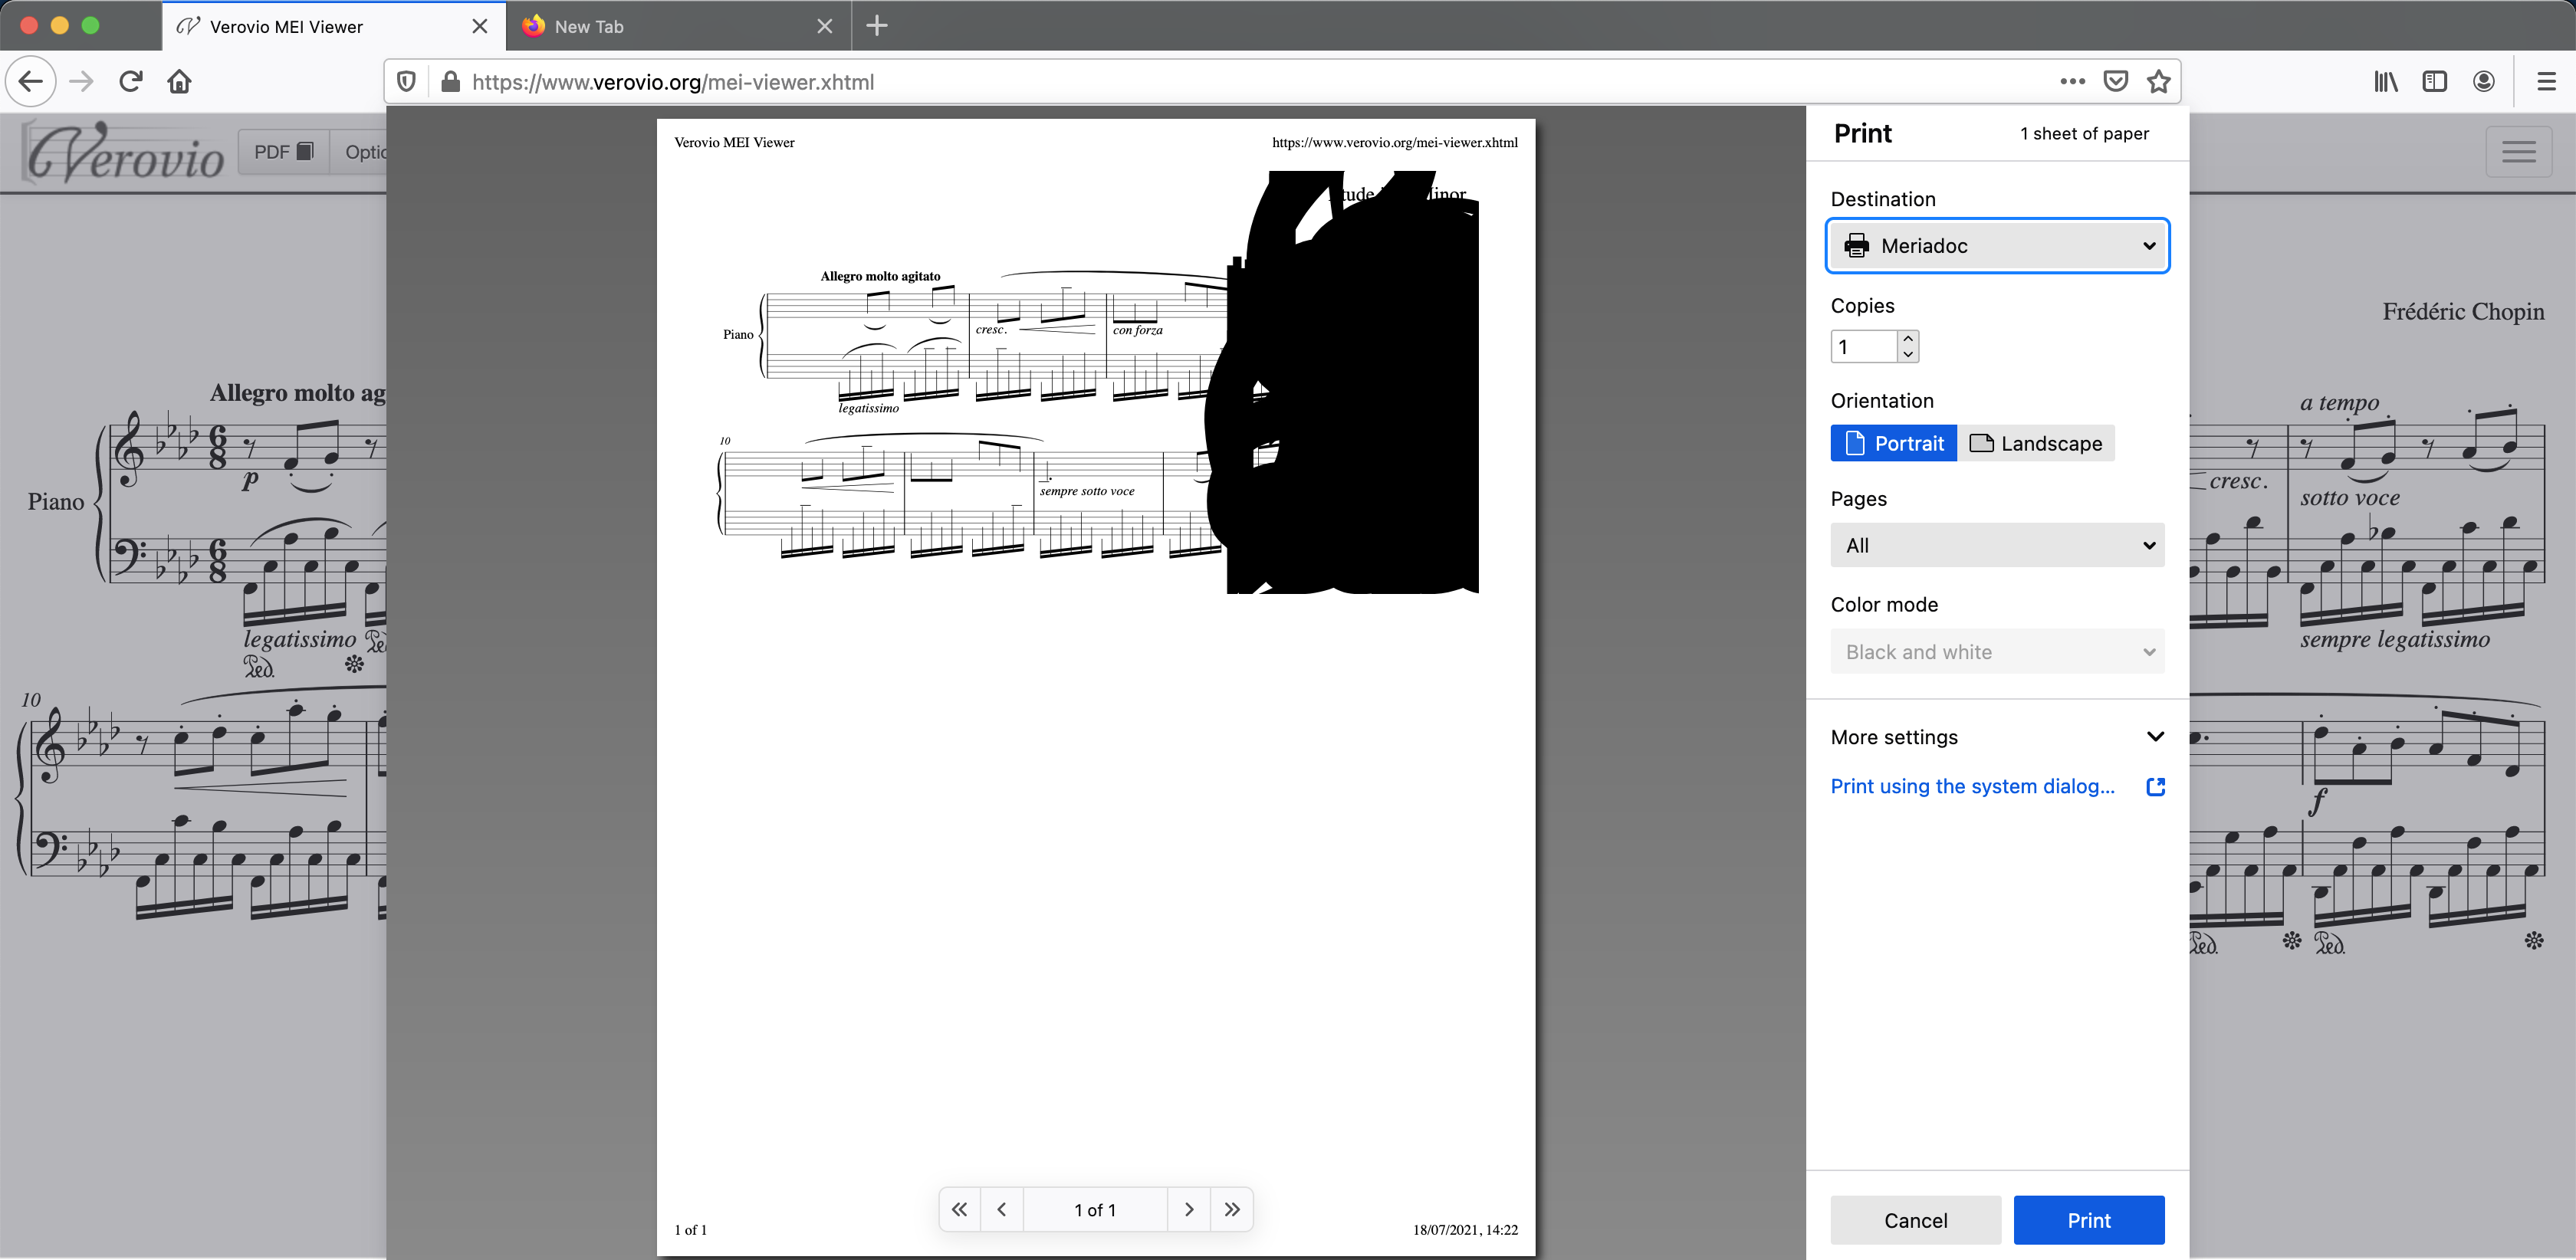This screenshot has height=1260, width=2576.
Task: Click the Print button
Action: click(x=2089, y=1220)
